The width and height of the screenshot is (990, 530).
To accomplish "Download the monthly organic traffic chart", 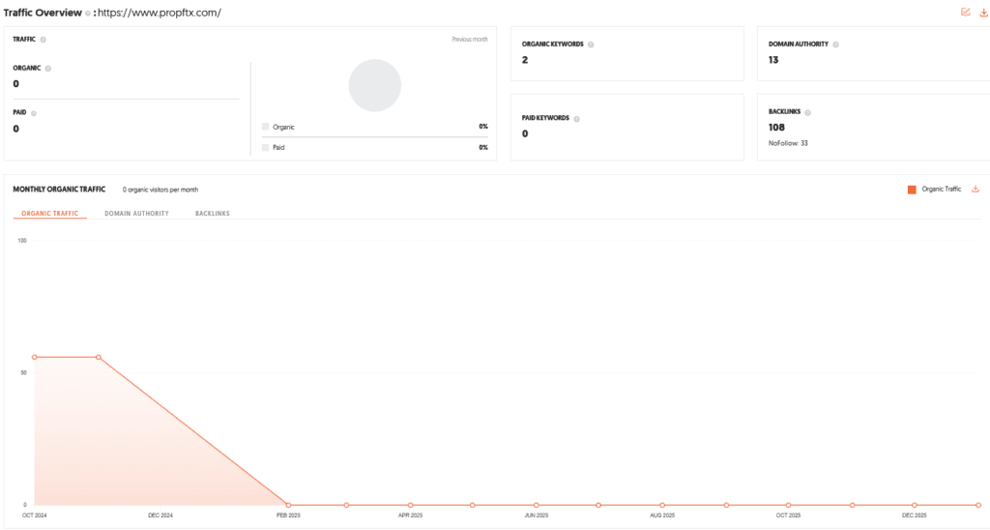I will (x=975, y=189).
